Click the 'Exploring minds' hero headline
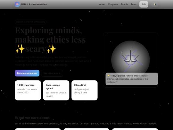 50,39
